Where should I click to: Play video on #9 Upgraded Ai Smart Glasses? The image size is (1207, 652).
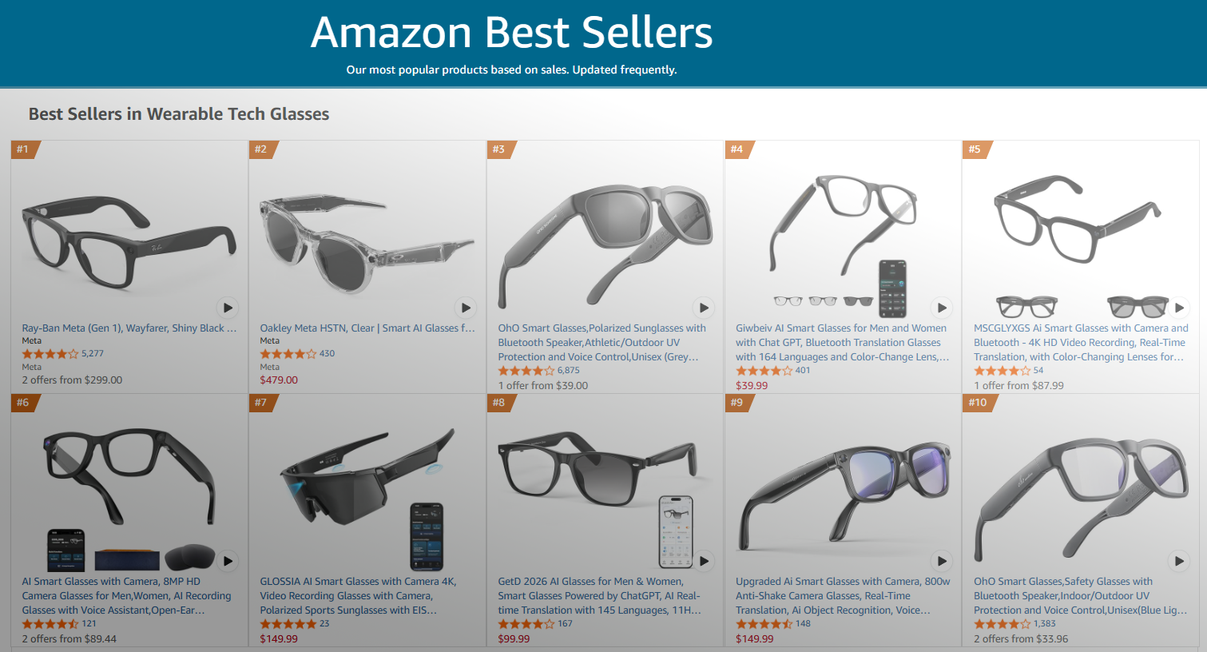[942, 561]
